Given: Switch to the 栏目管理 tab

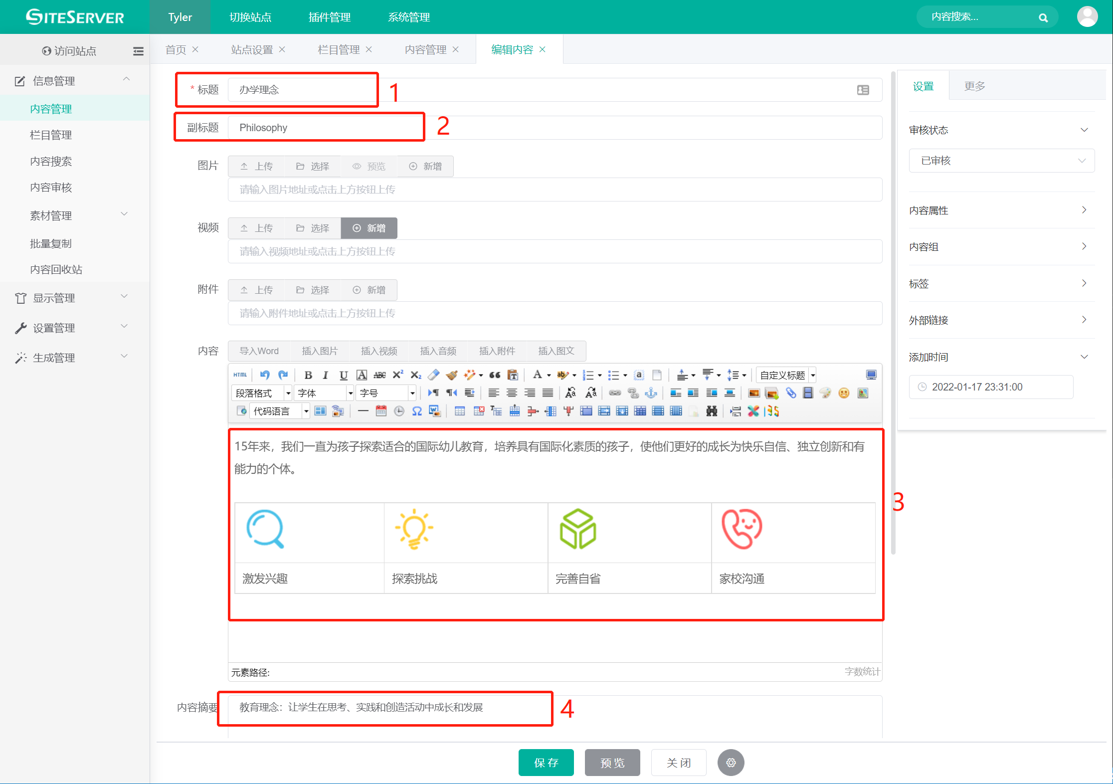Looking at the screenshot, I should coord(339,49).
